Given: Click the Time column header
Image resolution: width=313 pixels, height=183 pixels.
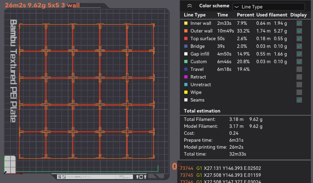Looking at the screenshot, I should coord(222,15).
